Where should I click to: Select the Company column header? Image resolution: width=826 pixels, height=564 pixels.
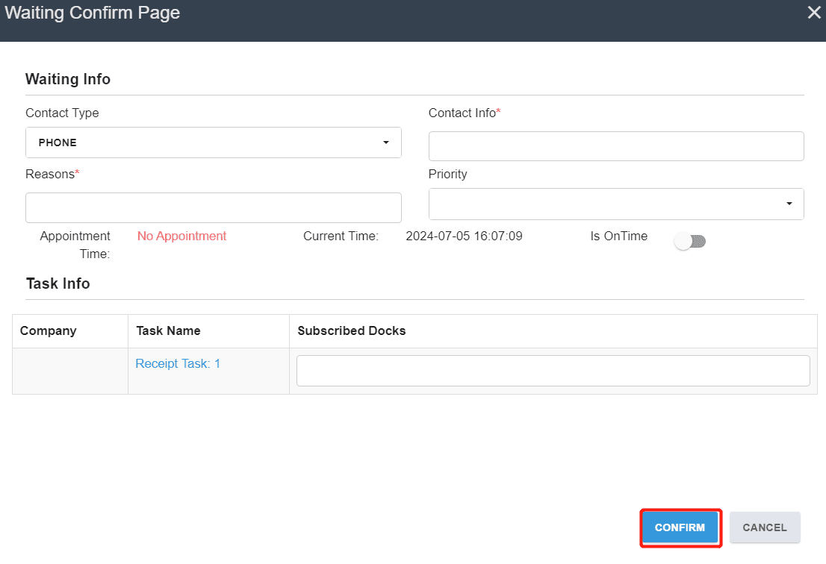pyautogui.click(x=49, y=331)
